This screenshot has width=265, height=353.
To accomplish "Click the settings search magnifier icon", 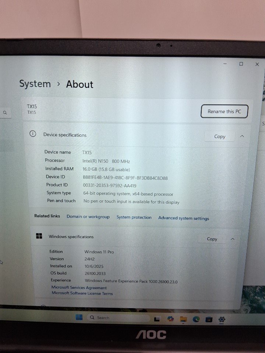I will click(5, 113).
